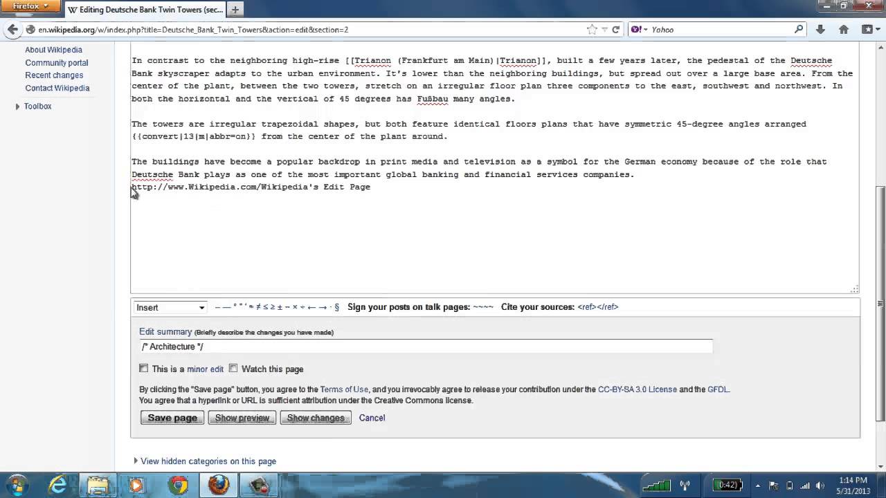Open Recent changes sidebar link
Screen dimensions: 886x498
pos(54,75)
